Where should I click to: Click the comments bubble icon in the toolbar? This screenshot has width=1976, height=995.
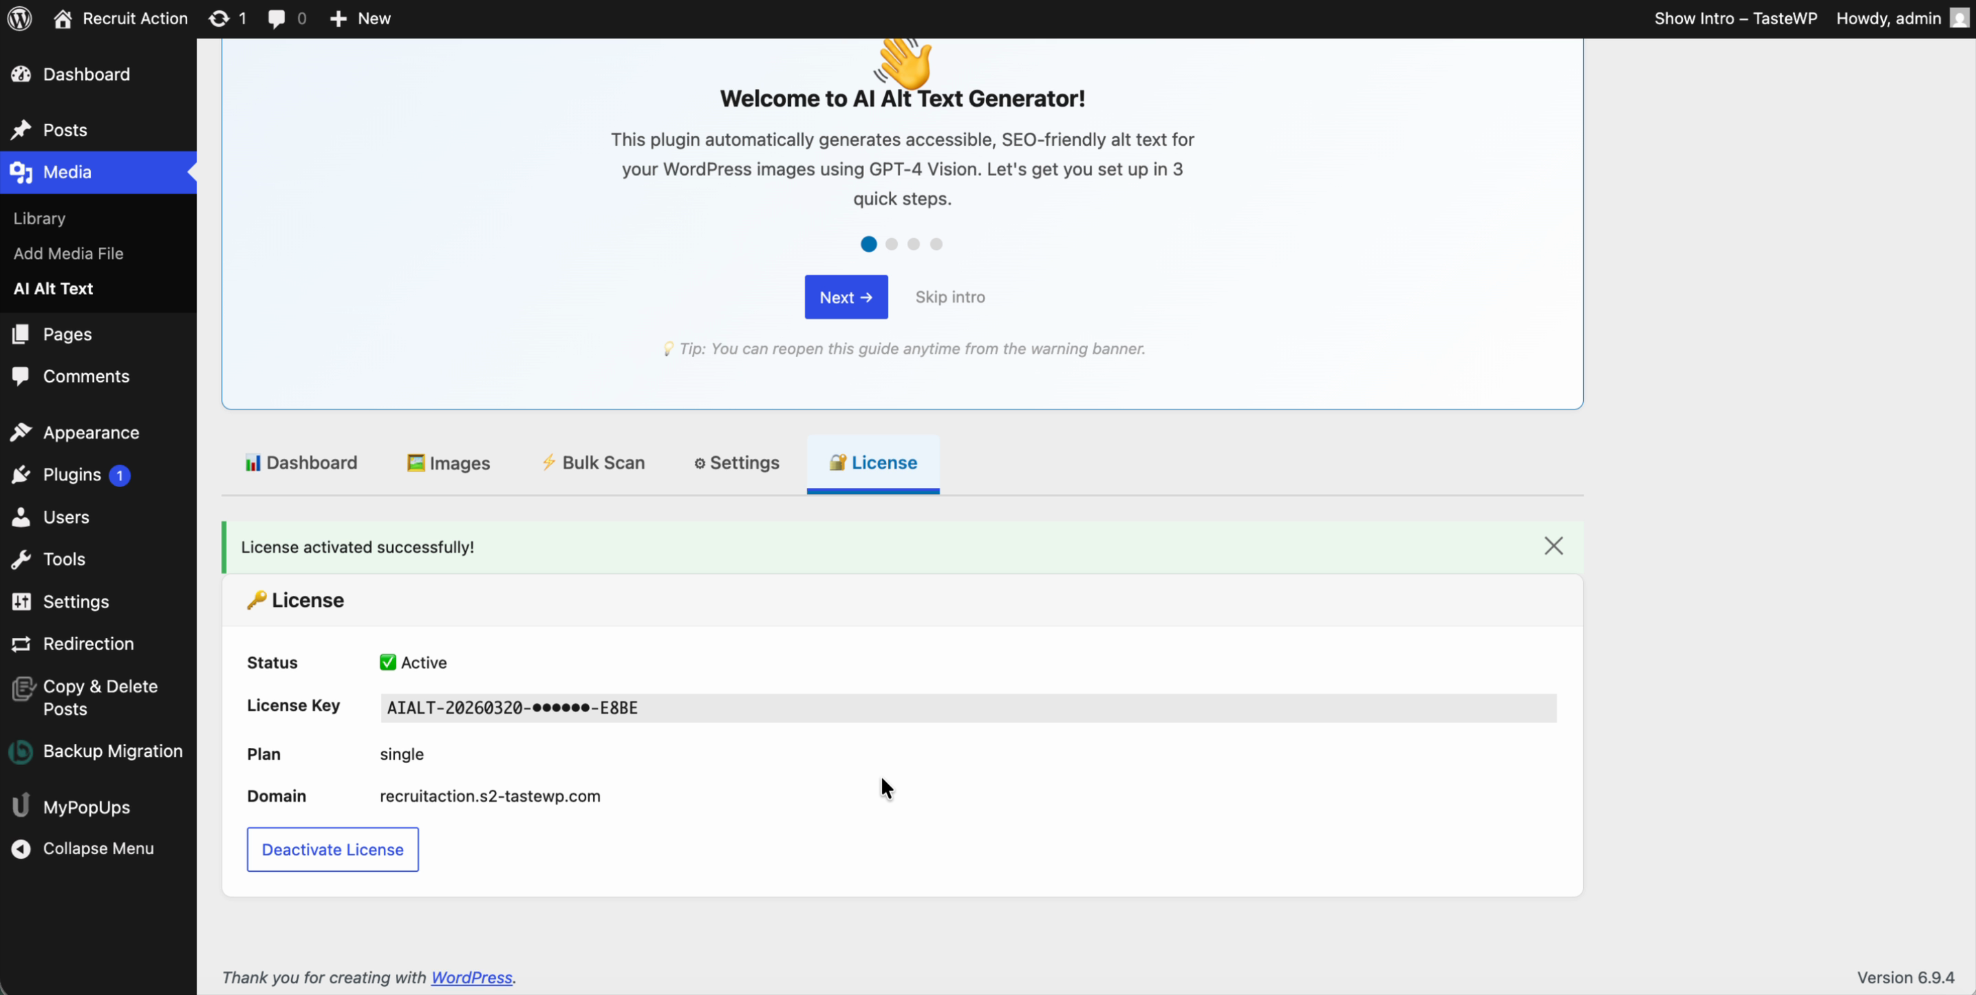[x=278, y=18]
